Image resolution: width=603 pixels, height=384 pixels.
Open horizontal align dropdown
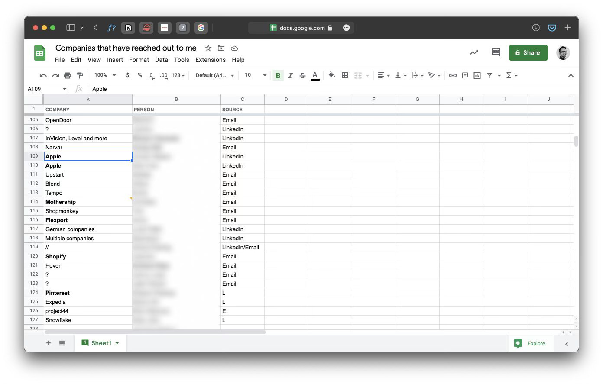coord(383,75)
